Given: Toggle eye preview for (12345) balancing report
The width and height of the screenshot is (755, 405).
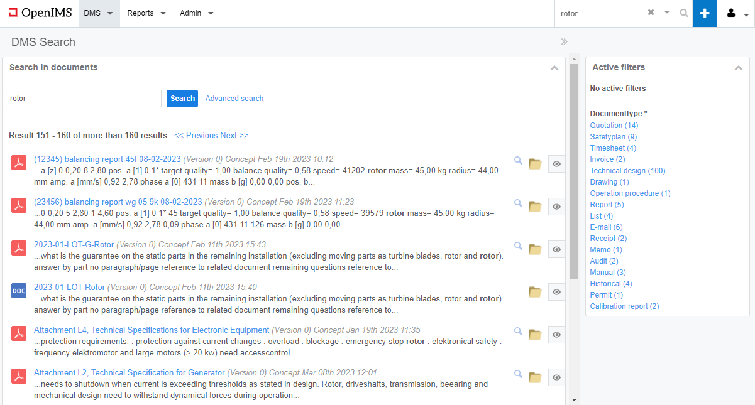Looking at the screenshot, I should (x=556, y=164).
